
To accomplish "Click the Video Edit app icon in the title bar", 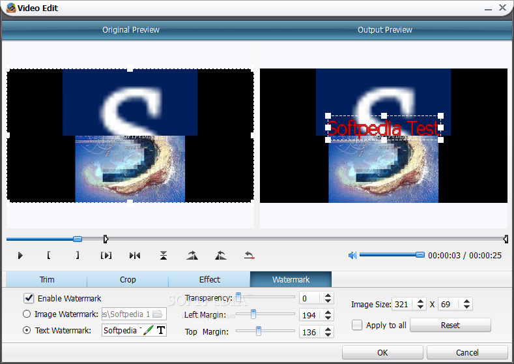I will pos(11,8).
